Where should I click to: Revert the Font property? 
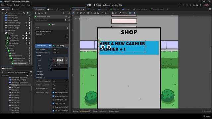point(51,60)
